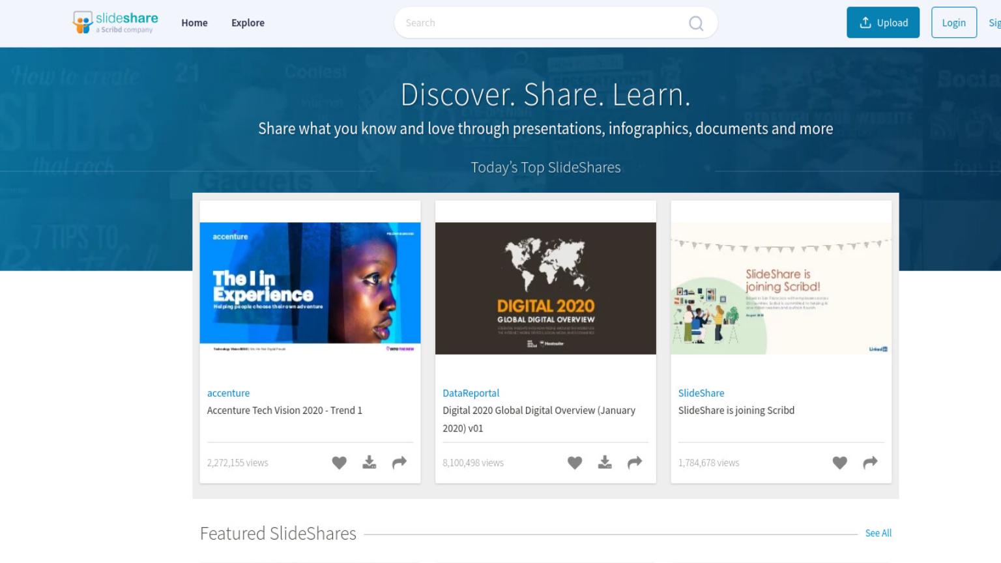Click the 8,100,498 views text
1001x563 pixels.
(x=473, y=463)
